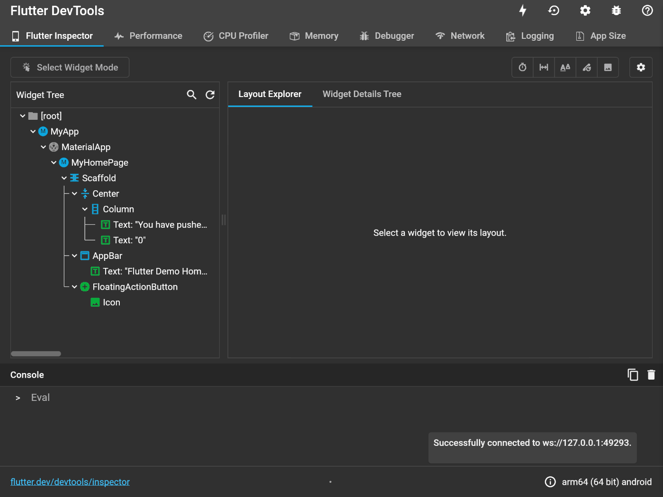
Task: Go to the Debugger tab
Action: pos(386,36)
